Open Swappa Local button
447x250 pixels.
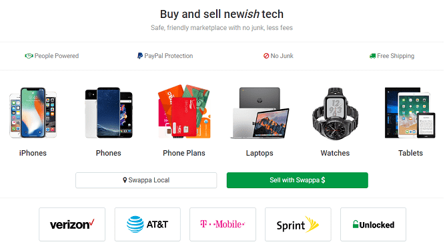pos(146,180)
